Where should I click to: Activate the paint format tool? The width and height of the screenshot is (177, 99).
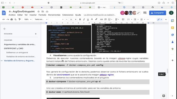tap(20, 20)
